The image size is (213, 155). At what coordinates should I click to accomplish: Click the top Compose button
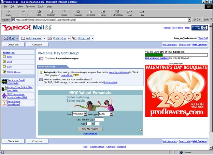pyautogui.click(x=37, y=44)
